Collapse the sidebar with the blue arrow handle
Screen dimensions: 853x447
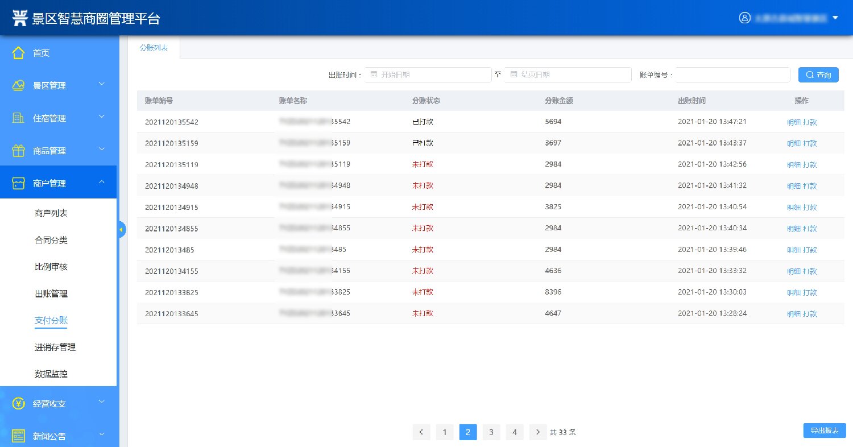121,230
